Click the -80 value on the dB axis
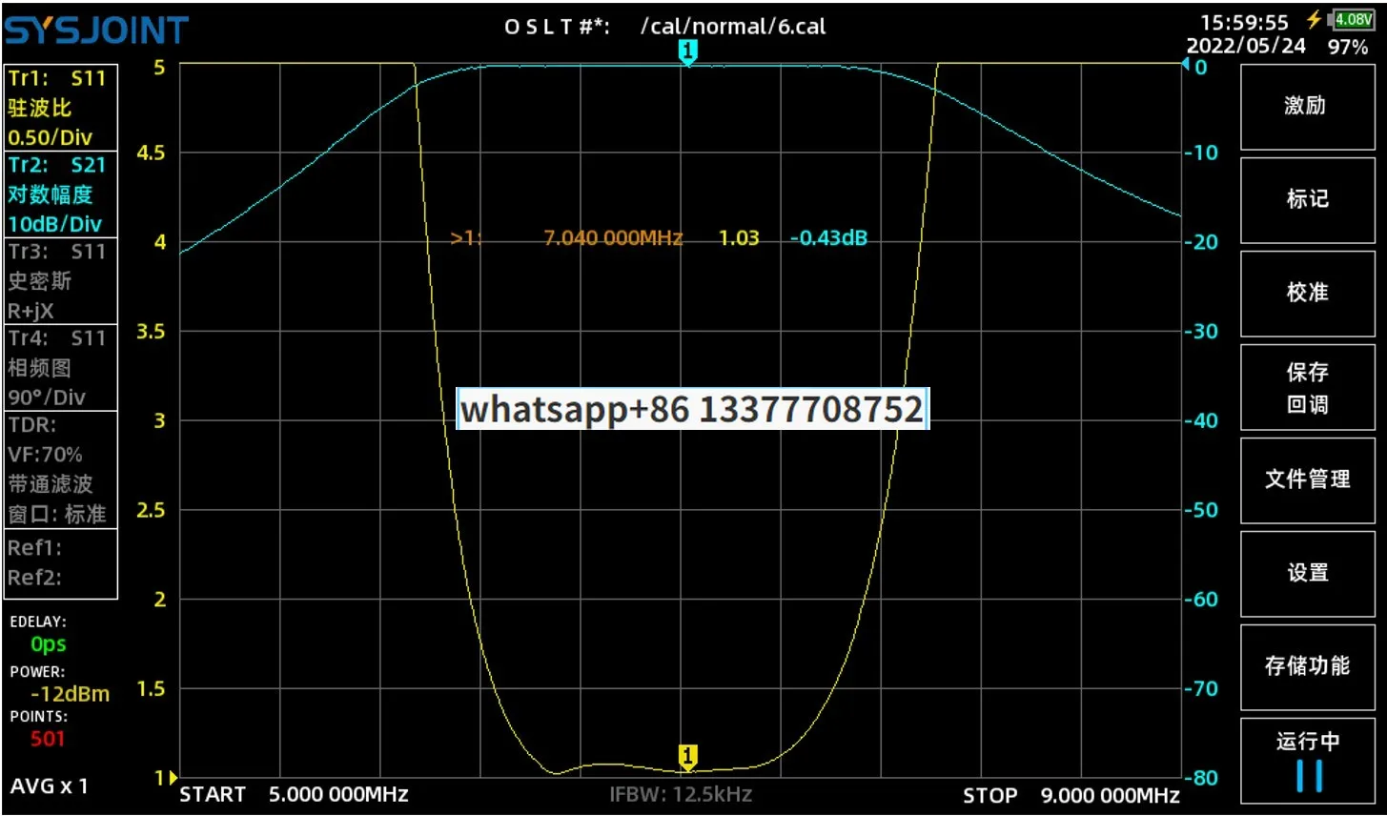 point(1201,778)
